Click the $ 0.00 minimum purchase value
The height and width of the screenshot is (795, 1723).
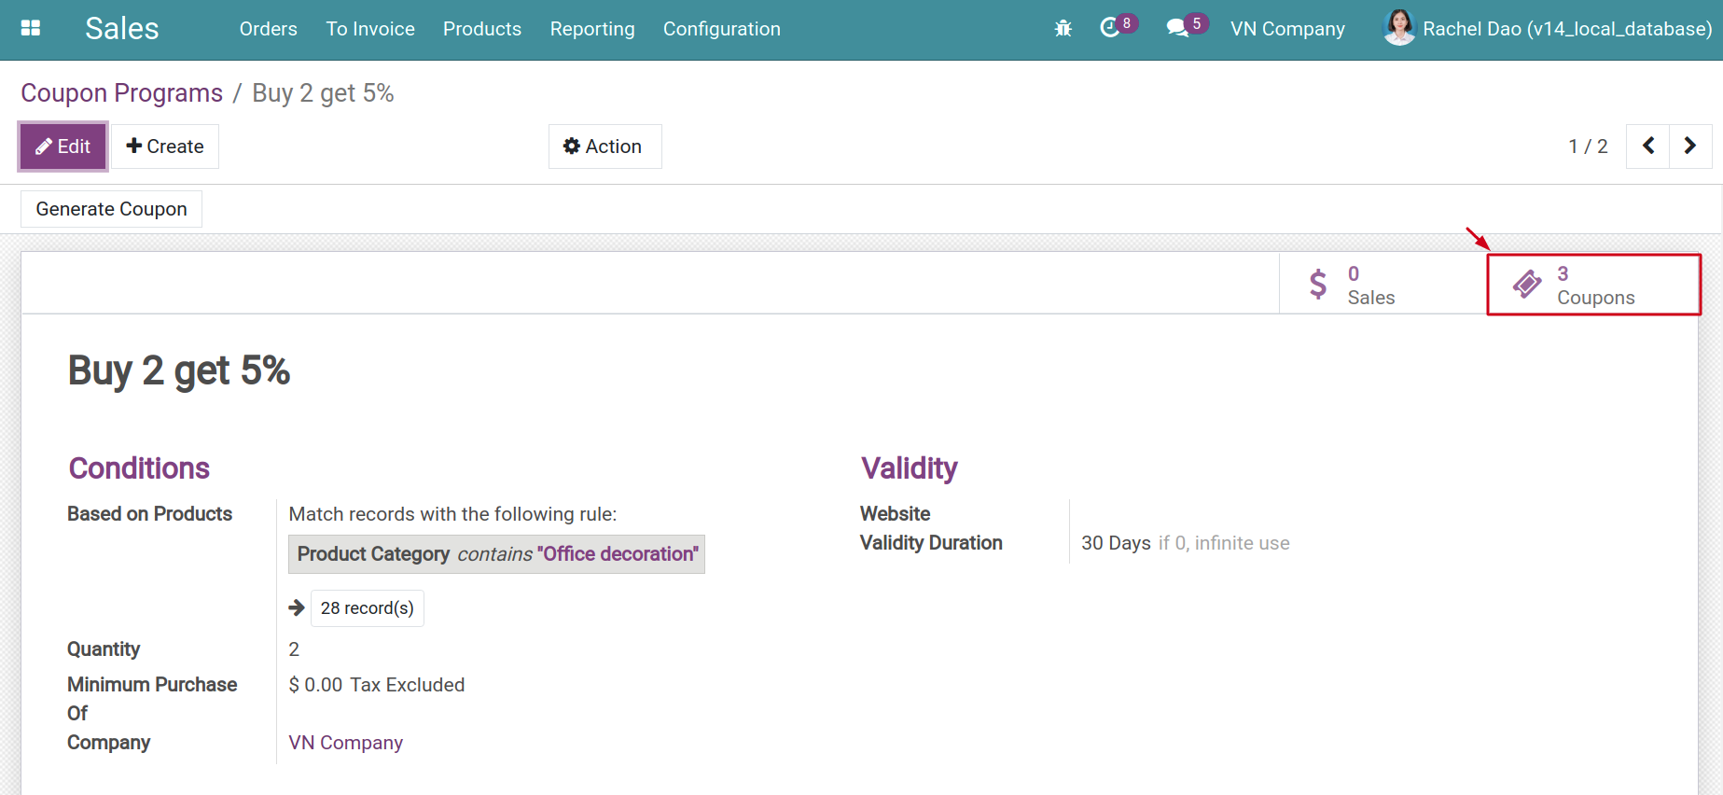coord(315,685)
